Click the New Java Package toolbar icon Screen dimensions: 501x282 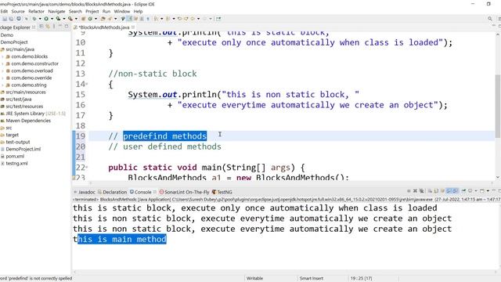(83, 19)
